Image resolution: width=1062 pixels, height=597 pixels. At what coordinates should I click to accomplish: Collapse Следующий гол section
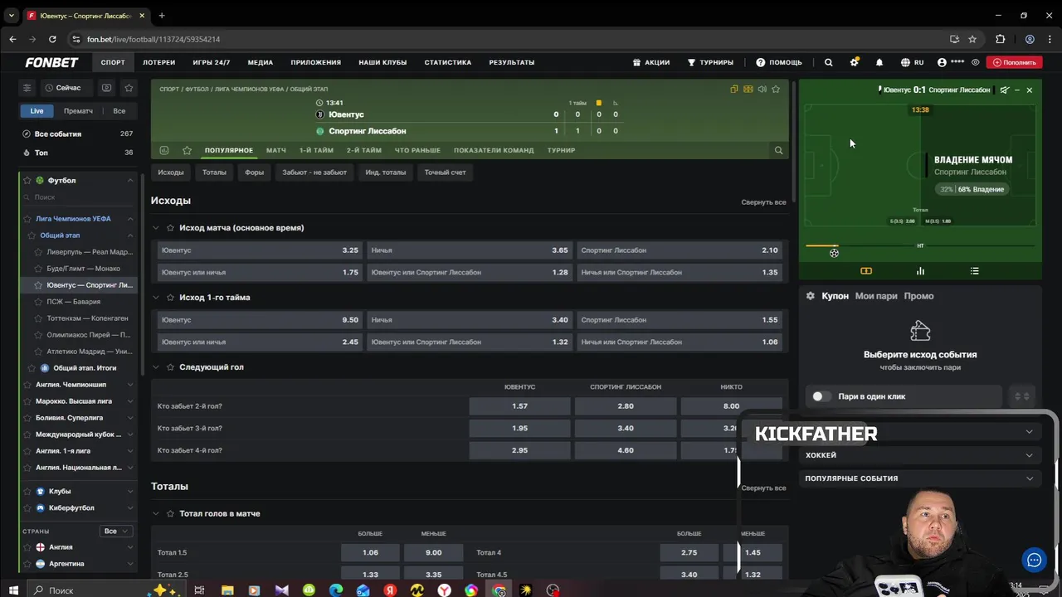(x=156, y=366)
